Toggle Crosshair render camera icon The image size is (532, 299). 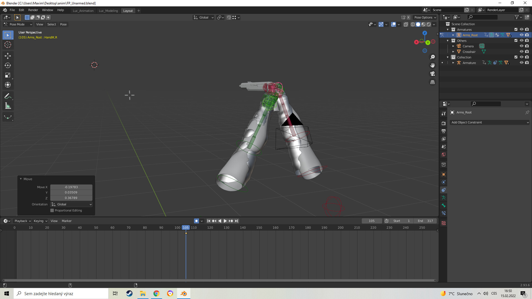pyautogui.click(x=527, y=52)
